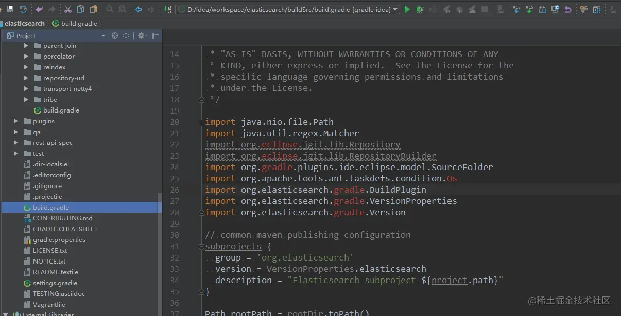Navigate back with the blue left arrow
Screen dimensions: 621x316
pyautogui.click(x=139, y=9)
